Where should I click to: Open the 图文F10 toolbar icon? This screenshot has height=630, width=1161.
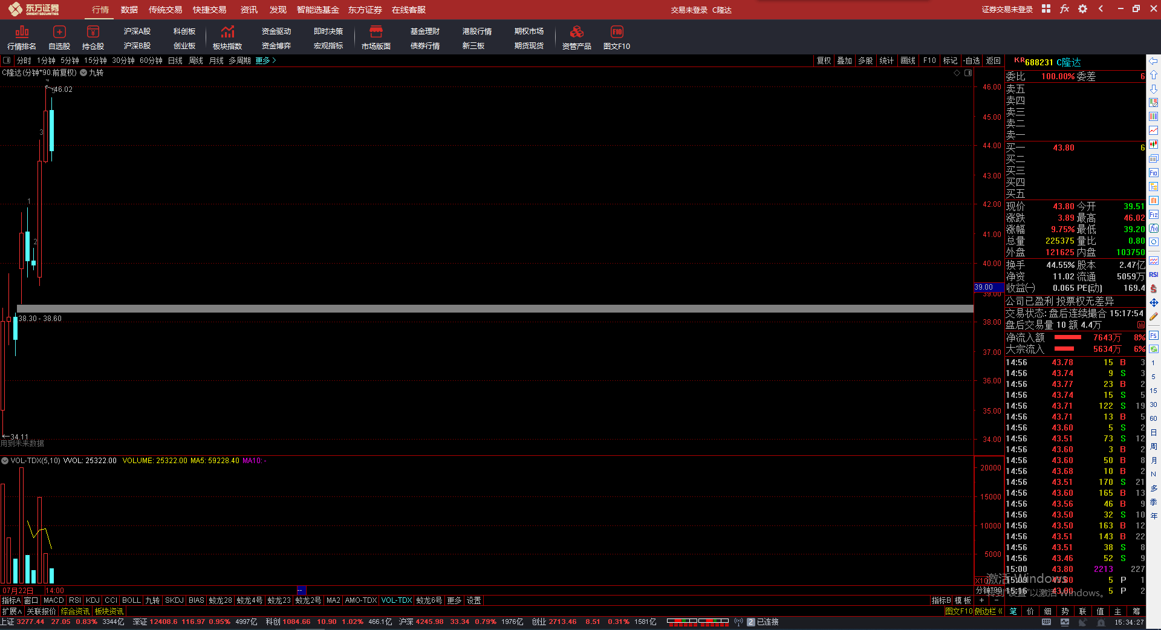point(617,37)
